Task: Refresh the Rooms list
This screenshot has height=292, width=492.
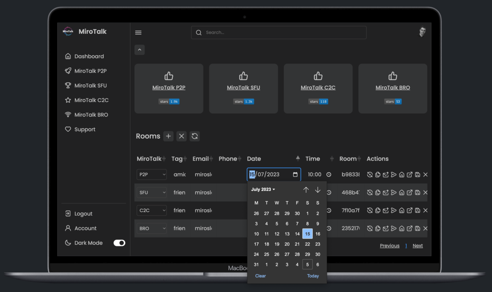Action: point(195,136)
